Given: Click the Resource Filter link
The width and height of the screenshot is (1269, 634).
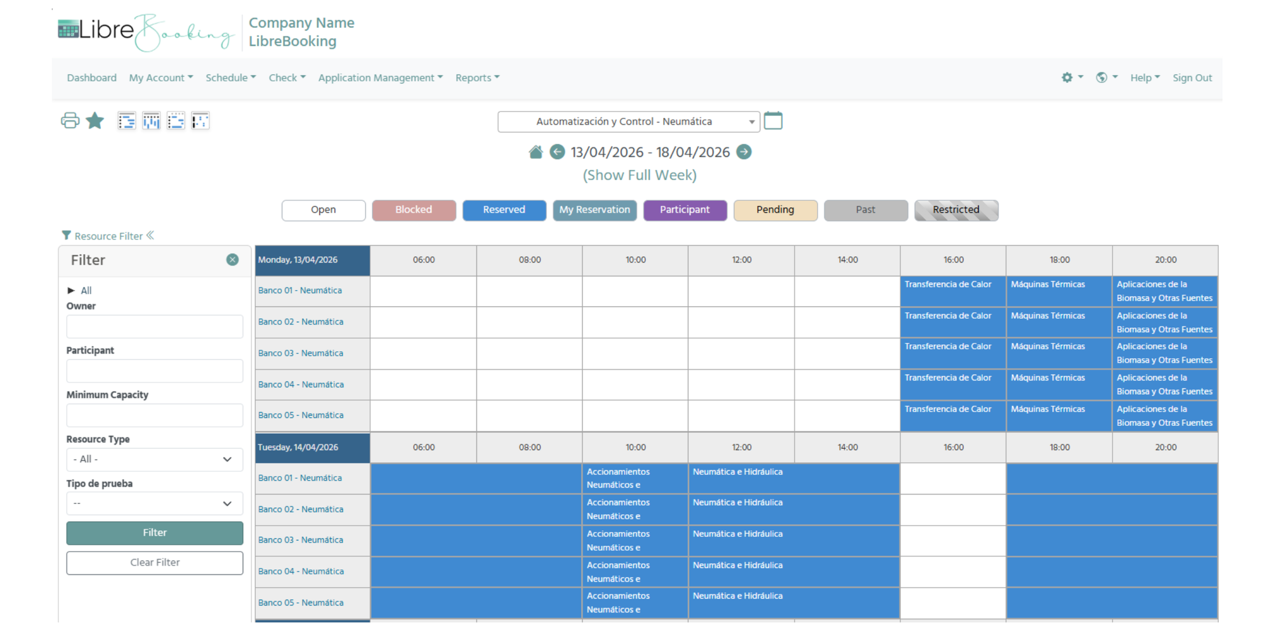Looking at the screenshot, I should pos(108,236).
